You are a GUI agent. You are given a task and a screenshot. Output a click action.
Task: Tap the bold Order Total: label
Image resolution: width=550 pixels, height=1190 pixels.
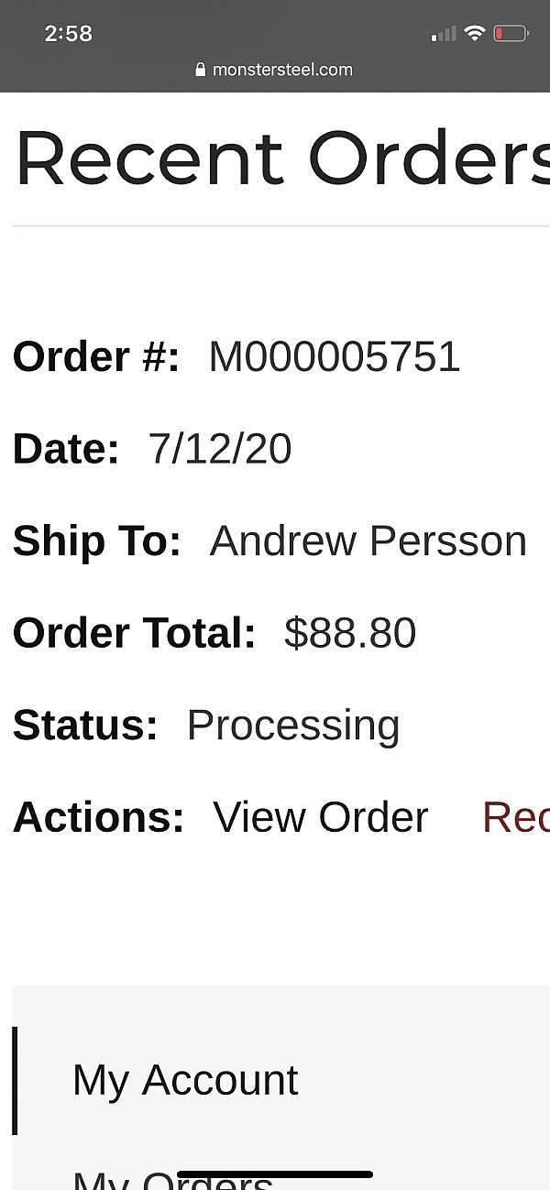pos(134,633)
